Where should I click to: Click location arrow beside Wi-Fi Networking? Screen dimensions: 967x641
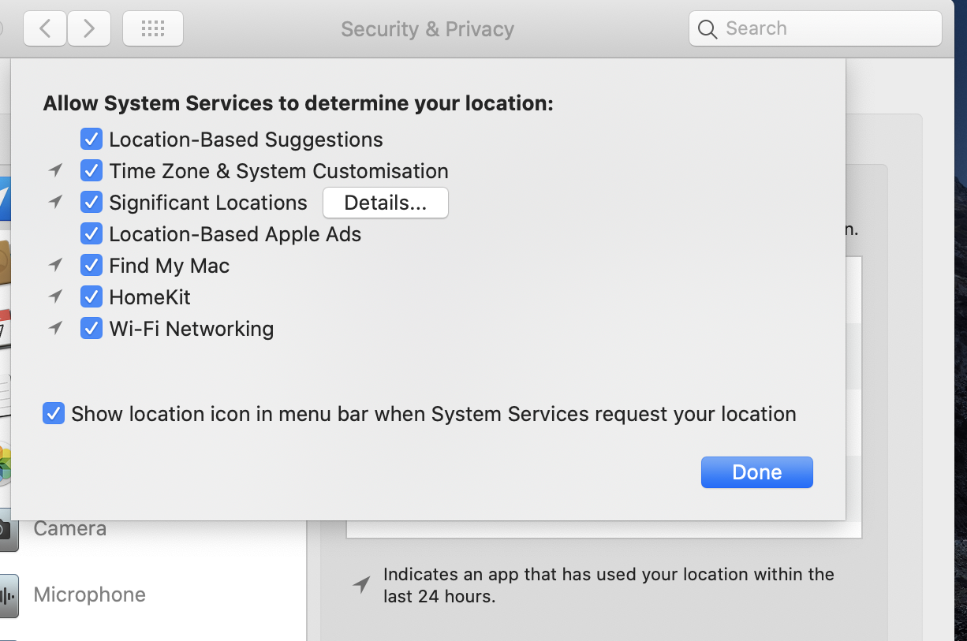tap(55, 328)
